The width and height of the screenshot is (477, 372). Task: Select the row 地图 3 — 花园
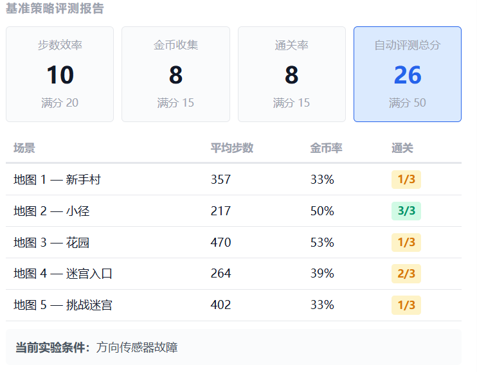click(233, 242)
